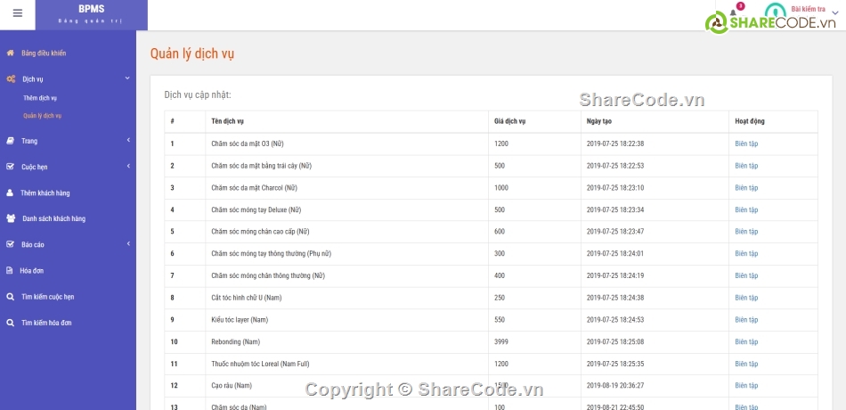Viewport: 846px width, 410px height.
Task: Select Quản lý dịch vụ submenu item
Action: pyautogui.click(x=42, y=116)
